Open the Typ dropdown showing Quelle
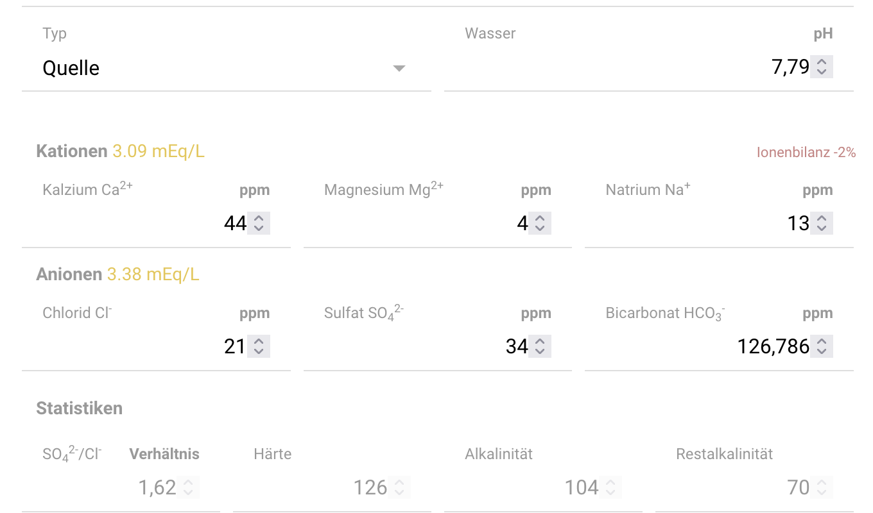The image size is (873, 513). click(x=225, y=68)
